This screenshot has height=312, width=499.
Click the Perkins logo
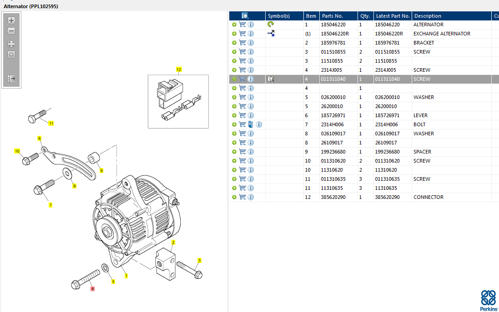[489, 300]
